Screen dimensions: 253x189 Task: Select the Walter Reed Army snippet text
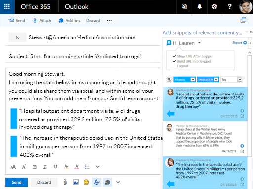(204, 137)
